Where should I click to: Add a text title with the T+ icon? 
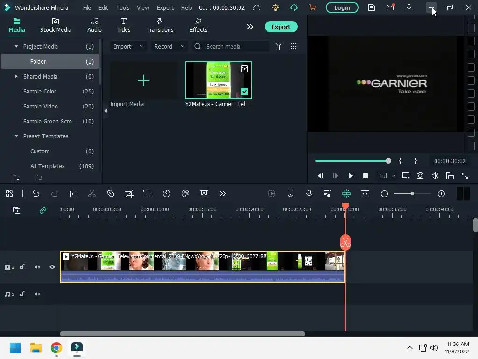148,194
